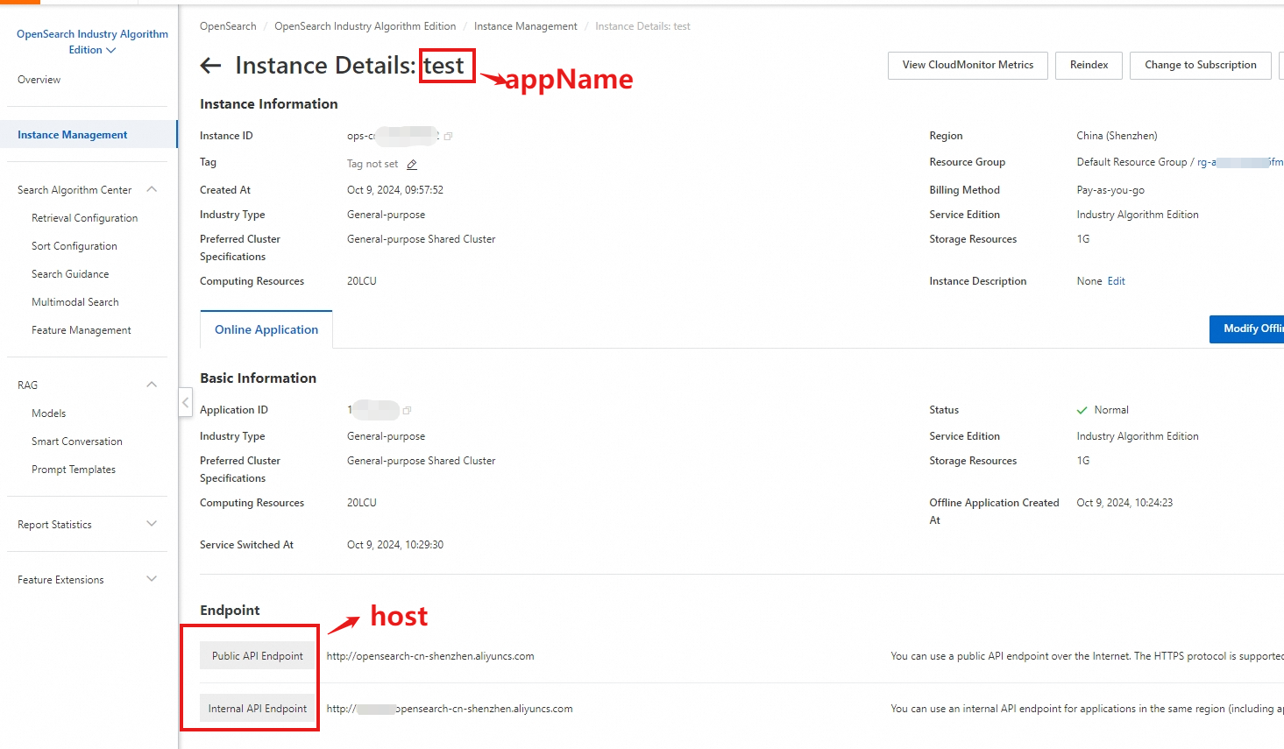
Task: Open Prompt Templates
Action: pos(74,470)
